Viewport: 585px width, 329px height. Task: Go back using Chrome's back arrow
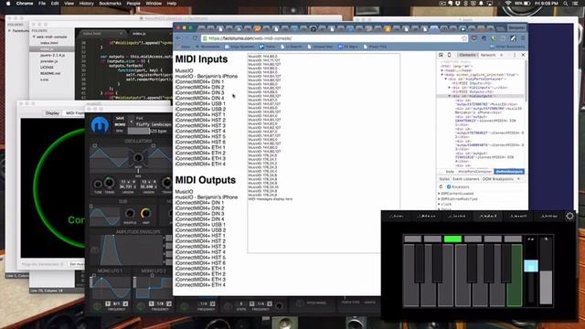point(179,38)
